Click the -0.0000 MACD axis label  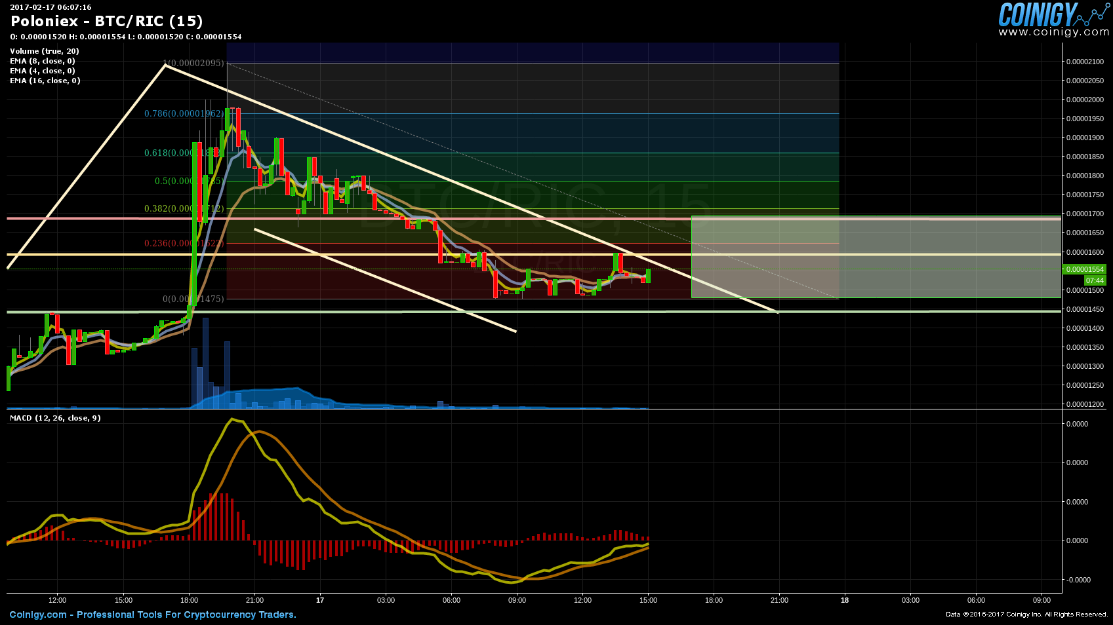coord(1077,580)
